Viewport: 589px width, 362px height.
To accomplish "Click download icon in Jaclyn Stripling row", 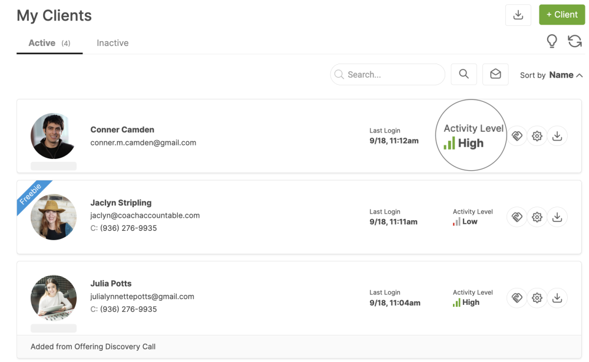I will pos(557,217).
